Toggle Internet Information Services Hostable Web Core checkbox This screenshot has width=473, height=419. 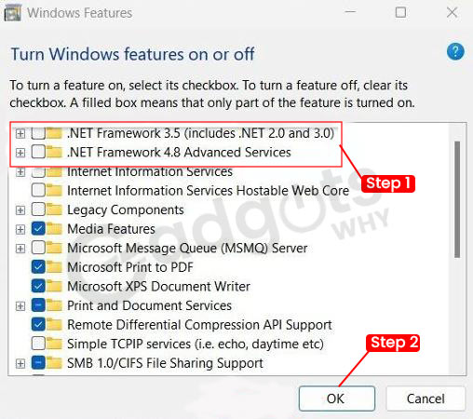(38, 191)
